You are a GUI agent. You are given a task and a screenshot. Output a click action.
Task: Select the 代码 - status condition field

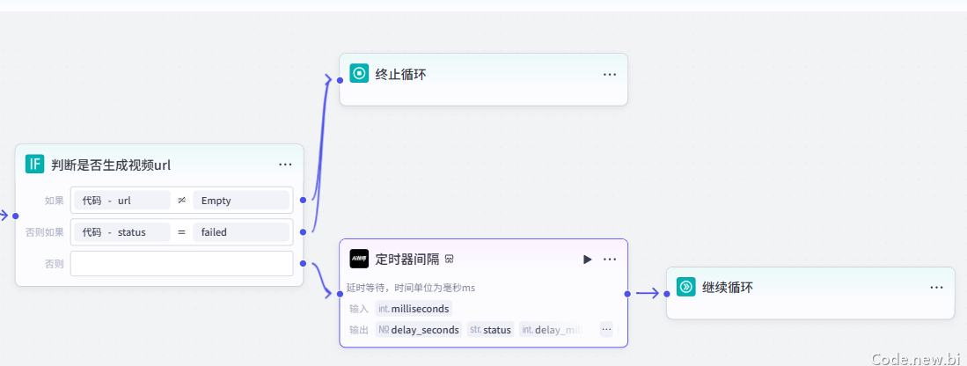[x=122, y=232]
